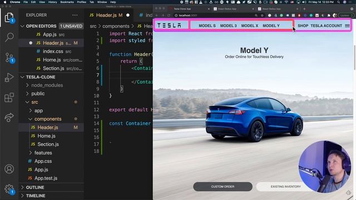Open the Run and Debug view
The width and height of the screenshot is (356, 200).
(x=9, y=77)
